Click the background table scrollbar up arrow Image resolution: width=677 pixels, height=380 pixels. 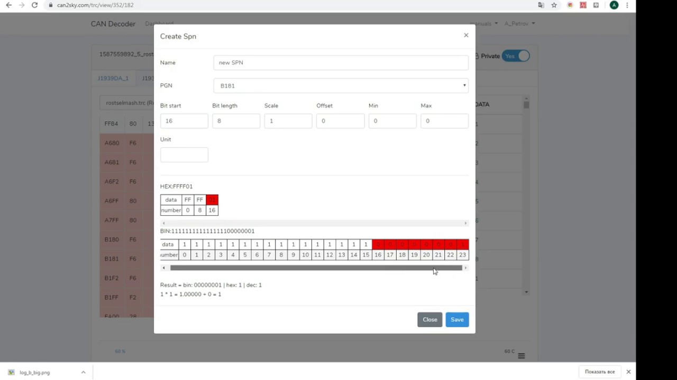tap(526, 98)
